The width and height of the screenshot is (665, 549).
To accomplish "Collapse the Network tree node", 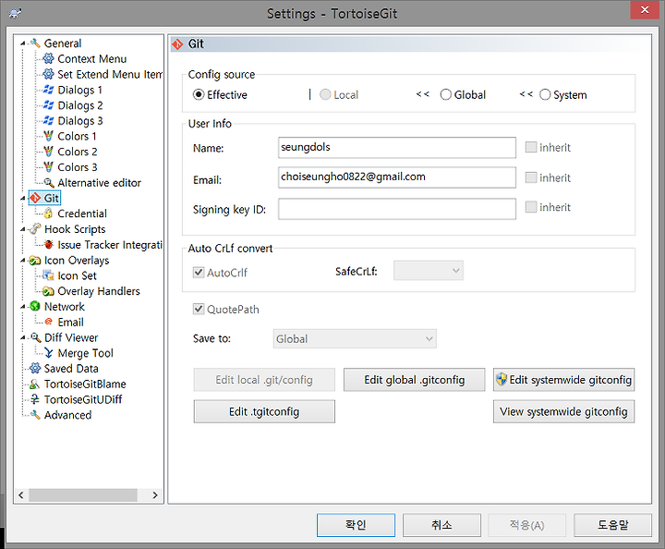I will pyautogui.click(x=23, y=307).
